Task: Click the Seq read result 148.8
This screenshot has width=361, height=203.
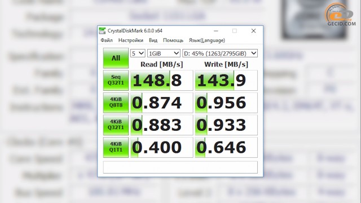Action: pos(162,80)
